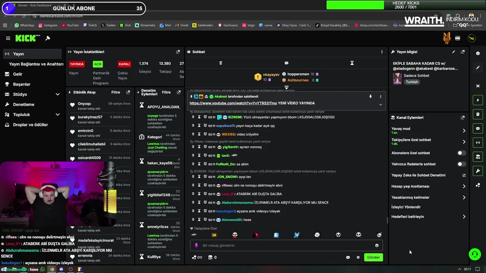Unpin the pinned message with its pin icon

pyautogui.click(x=371, y=97)
